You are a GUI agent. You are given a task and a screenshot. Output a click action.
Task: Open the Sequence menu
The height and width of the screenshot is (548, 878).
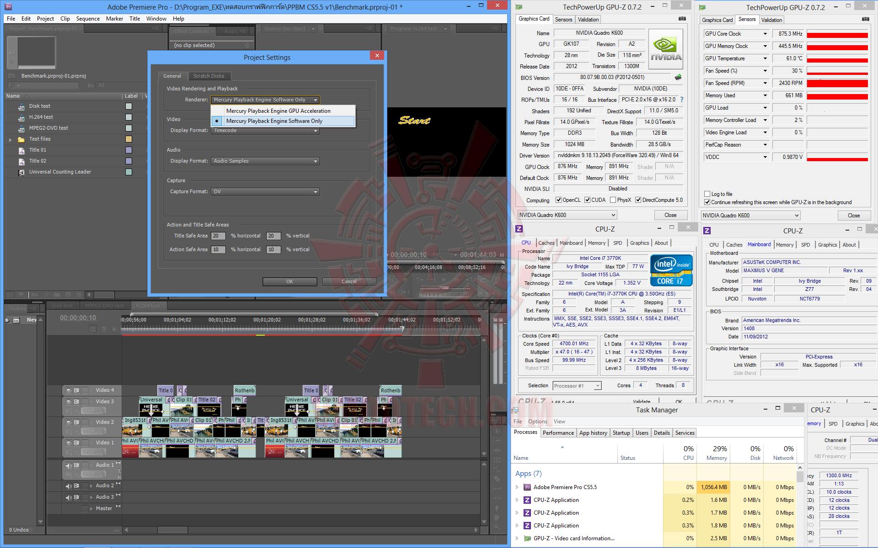88,19
